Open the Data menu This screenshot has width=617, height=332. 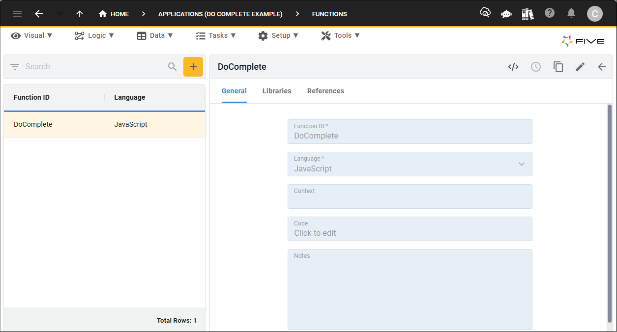(x=155, y=35)
